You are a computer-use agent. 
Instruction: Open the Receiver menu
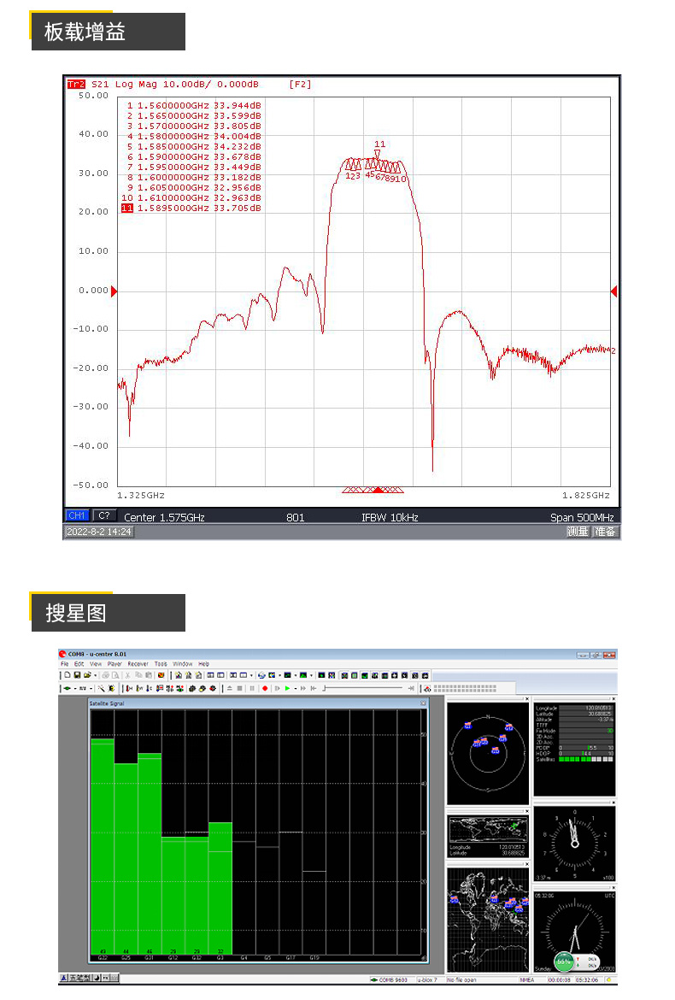point(138,663)
